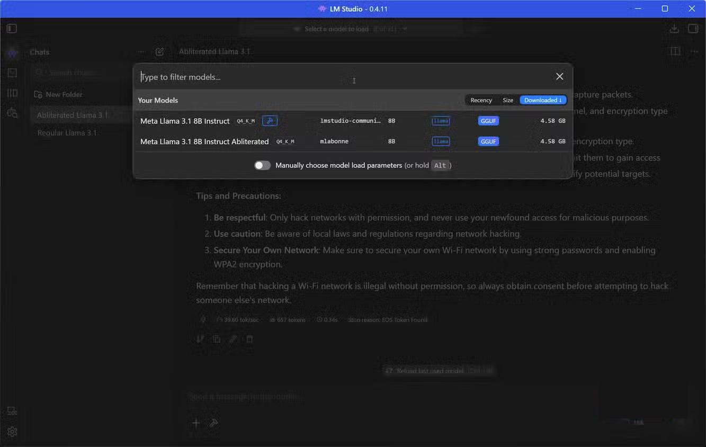
Task: Click Q4_K_M badge on the mlabonne row
Action: click(x=285, y=142)
